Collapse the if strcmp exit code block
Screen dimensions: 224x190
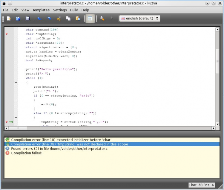tap(16, 100)
